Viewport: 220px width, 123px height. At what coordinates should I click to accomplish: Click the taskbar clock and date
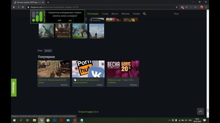pyautogui.click(x=197, y=120)
